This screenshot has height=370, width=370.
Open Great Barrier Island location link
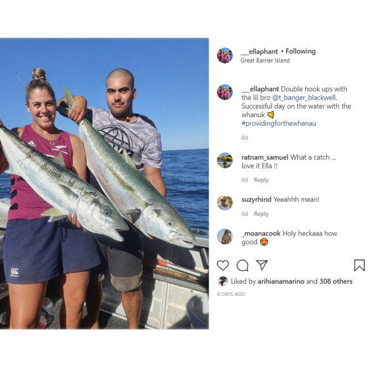[265, 60]
